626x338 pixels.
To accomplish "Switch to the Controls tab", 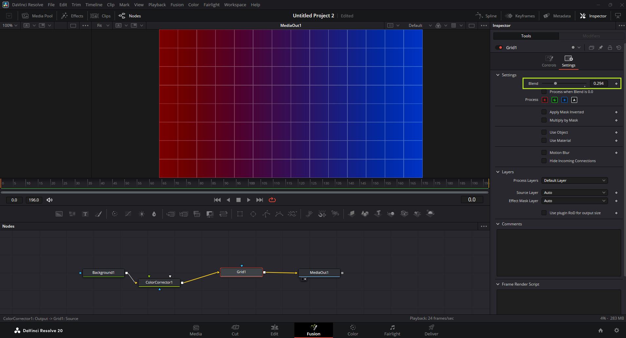I will coord(549,61).
